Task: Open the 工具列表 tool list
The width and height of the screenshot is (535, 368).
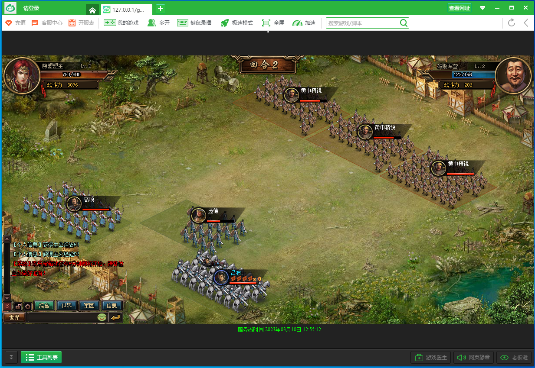Action: point(41,358)
